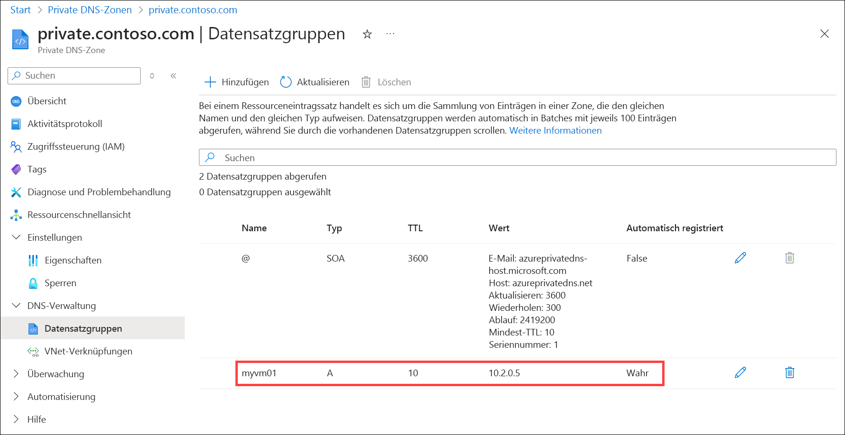Click the private DNS zone resource icon
The image size is (845, 435).
20,39
